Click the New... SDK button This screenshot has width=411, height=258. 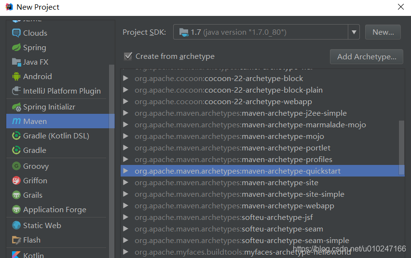[383, 32]
